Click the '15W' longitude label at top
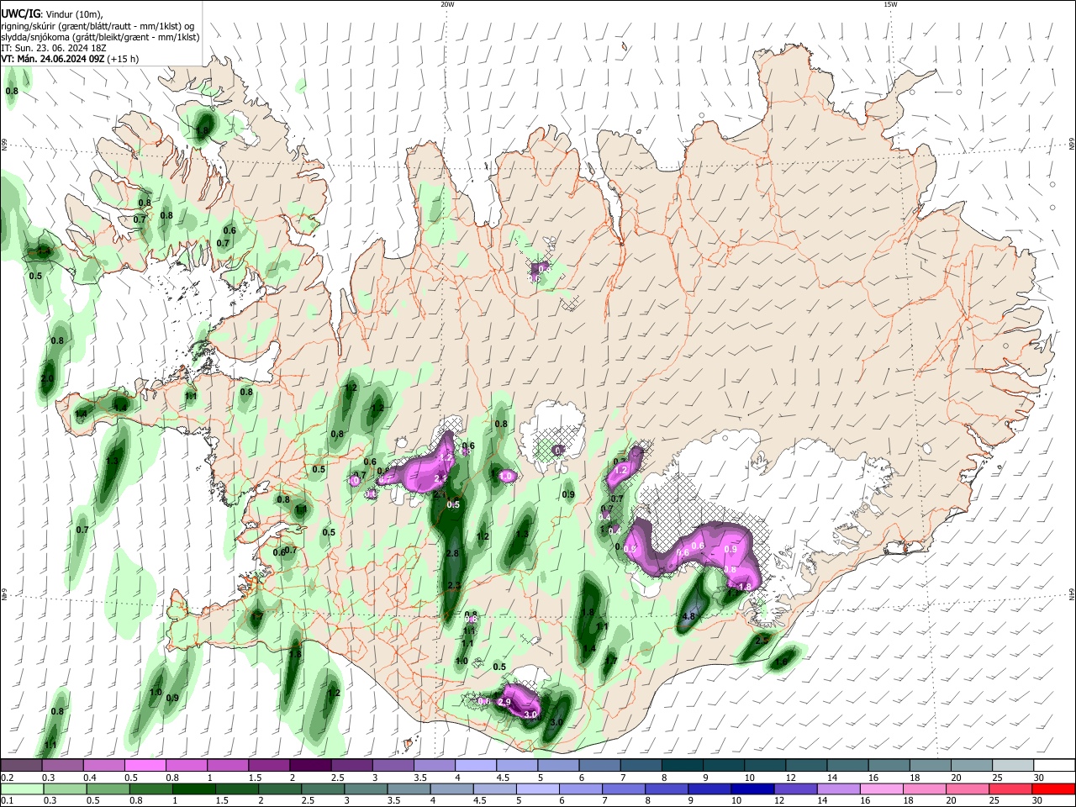Screen dimensions: 1076x807 (890, 4)
